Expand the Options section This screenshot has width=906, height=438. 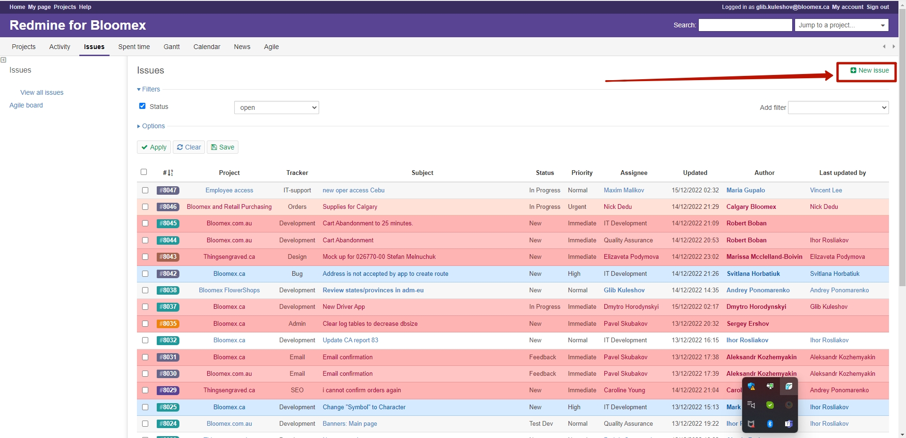pyautogui.click(x=151, y=126)
